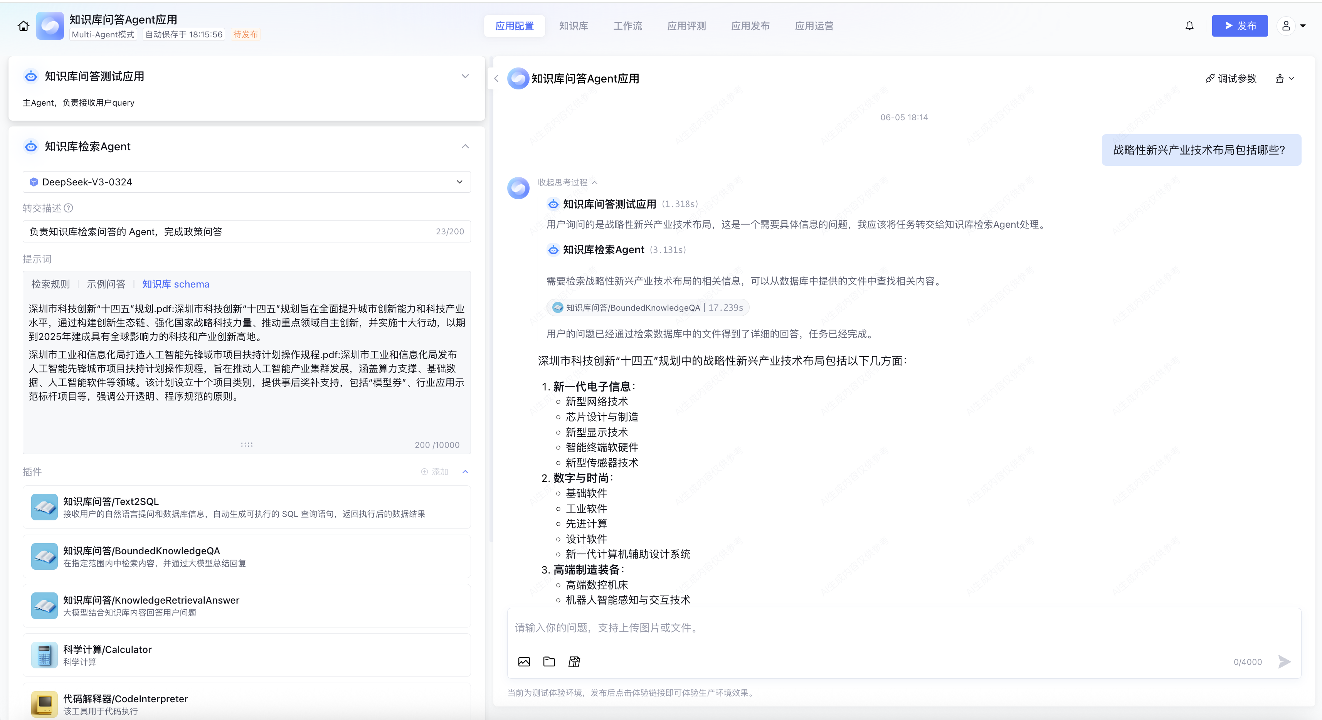Collapse the left configuration panel arrow
1322x720 pixels.
coord(496,79)
